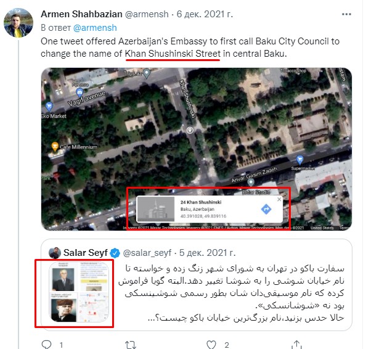Screen dimensions: 366x349
Task: Click the center location pin on Khan Shushinski
Action: [190, 130]
